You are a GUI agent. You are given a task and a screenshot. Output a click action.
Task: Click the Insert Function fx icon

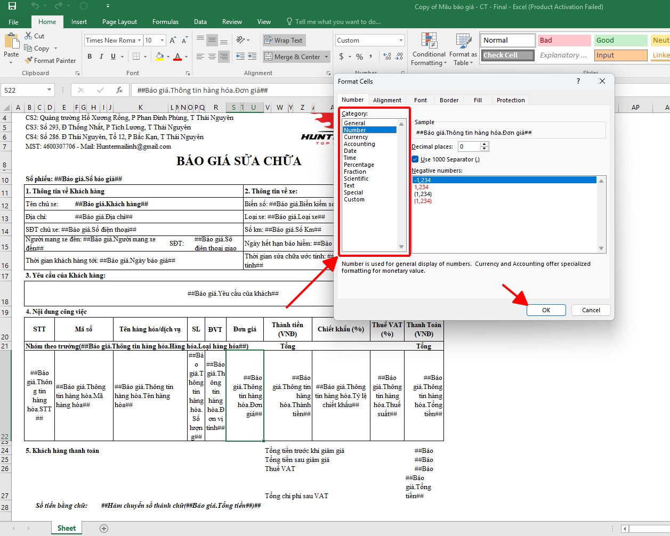click(x=119, y=90)
